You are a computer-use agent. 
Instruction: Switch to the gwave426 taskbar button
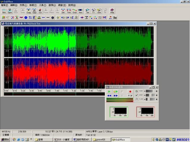tap(101, 140)
